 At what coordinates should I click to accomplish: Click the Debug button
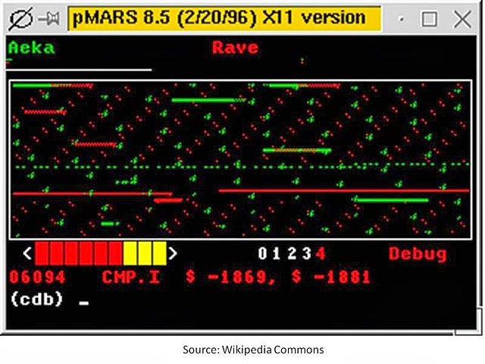[x=418, y=254]
